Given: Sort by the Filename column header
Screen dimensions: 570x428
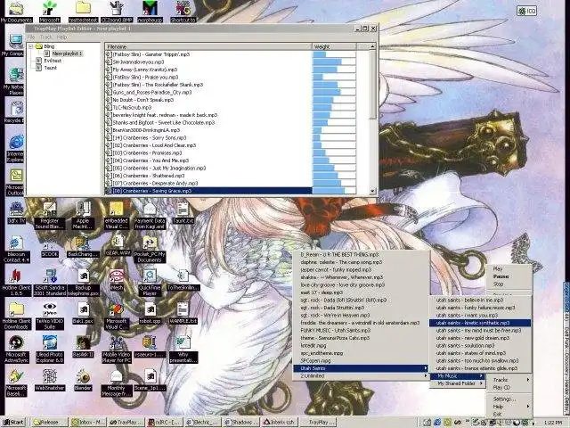Looking at the screenshot, I should pyautogui.click(x=208, y=46).
